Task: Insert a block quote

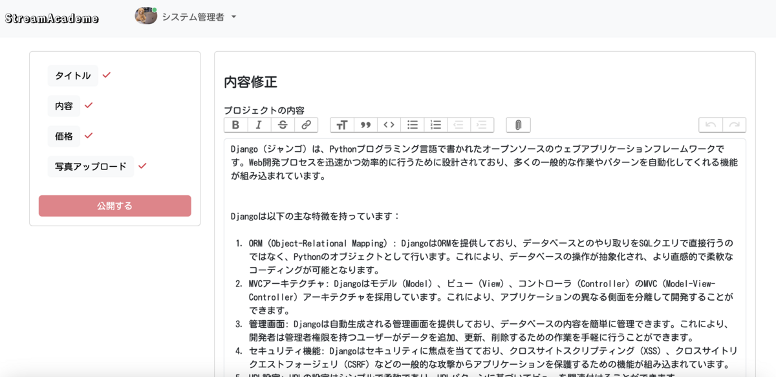Action: [x=365, y=125]
